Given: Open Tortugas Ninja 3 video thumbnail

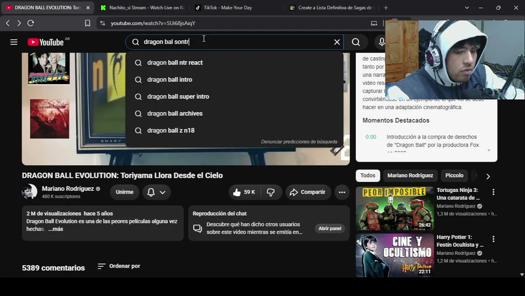Looking at the screenshot, I should click(x=394, y=208).
